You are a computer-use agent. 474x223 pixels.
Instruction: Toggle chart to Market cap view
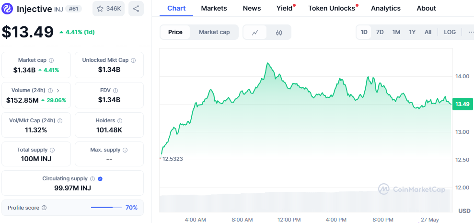(x=214, y=32)
